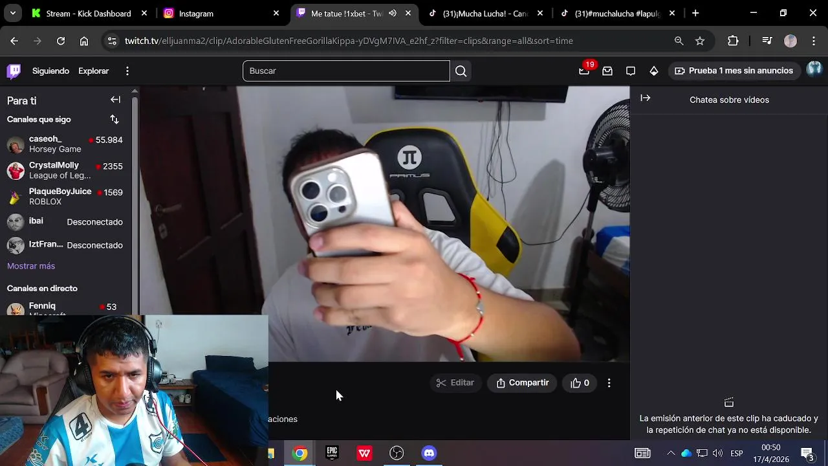Go to browser home page
The width and height of the screenshot is (828, 466).
point(84,41)
